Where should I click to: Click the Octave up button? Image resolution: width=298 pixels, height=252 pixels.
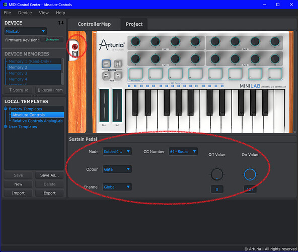pyautogui.click(x=118, y=76)
